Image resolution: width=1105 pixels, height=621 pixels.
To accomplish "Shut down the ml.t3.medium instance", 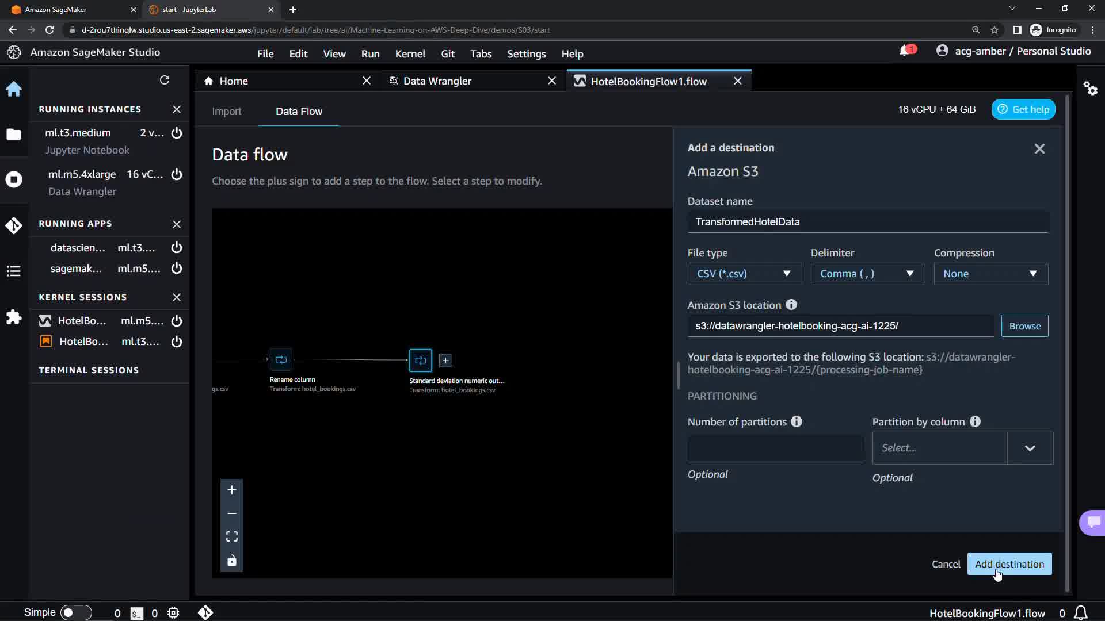I will 177,133.
